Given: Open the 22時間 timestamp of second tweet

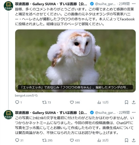Looking at the screenshot, I should pos(124,112).
